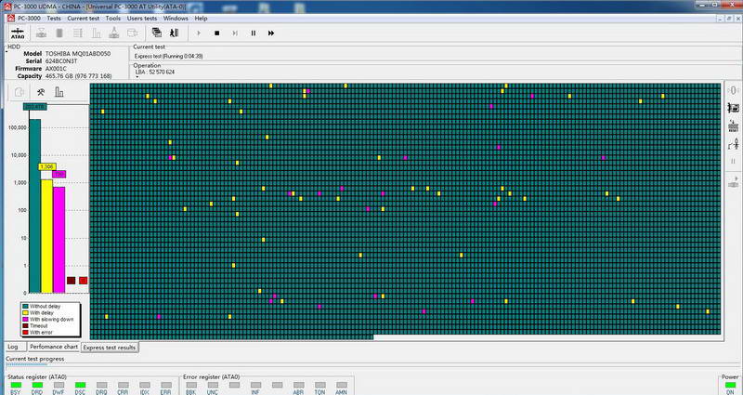743x395 pixels.
Task: Click the DRD status register indicator
Action: point(37,385)
